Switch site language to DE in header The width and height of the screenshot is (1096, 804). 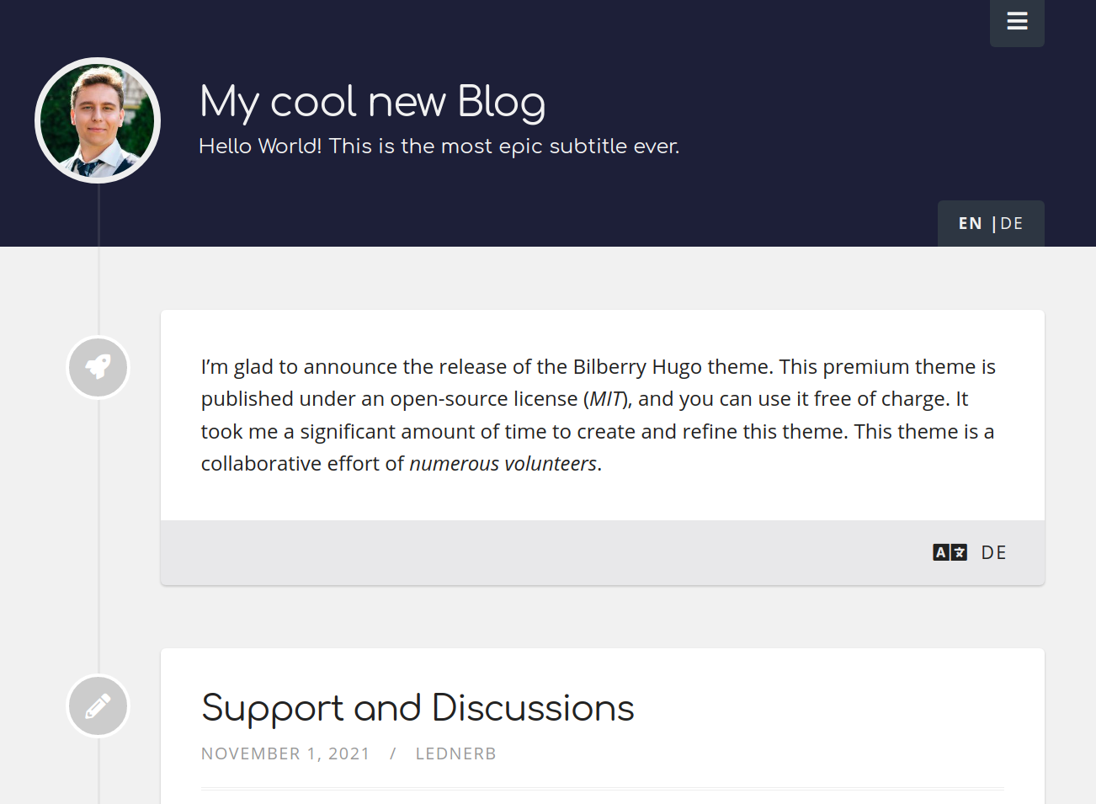coord(1012,224)
